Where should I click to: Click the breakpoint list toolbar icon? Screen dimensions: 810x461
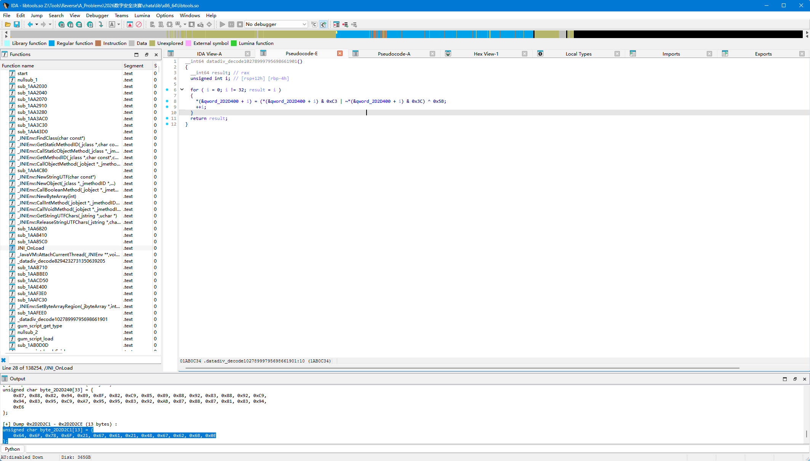coord(336,24)
